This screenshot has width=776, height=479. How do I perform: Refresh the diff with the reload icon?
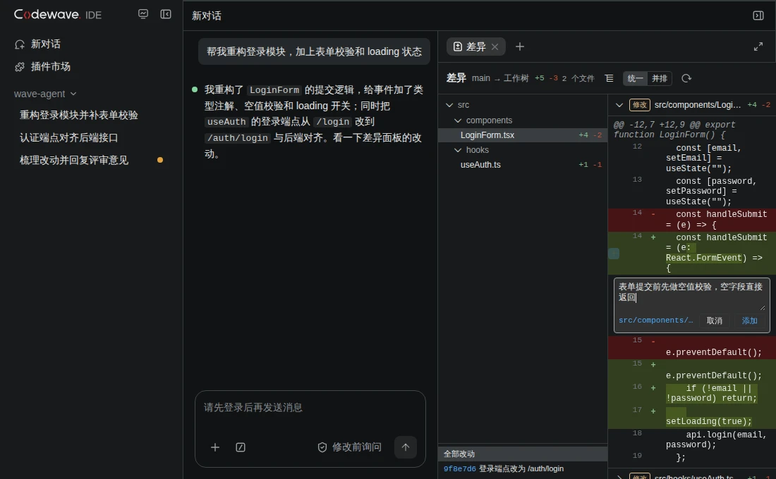(686, 78)
